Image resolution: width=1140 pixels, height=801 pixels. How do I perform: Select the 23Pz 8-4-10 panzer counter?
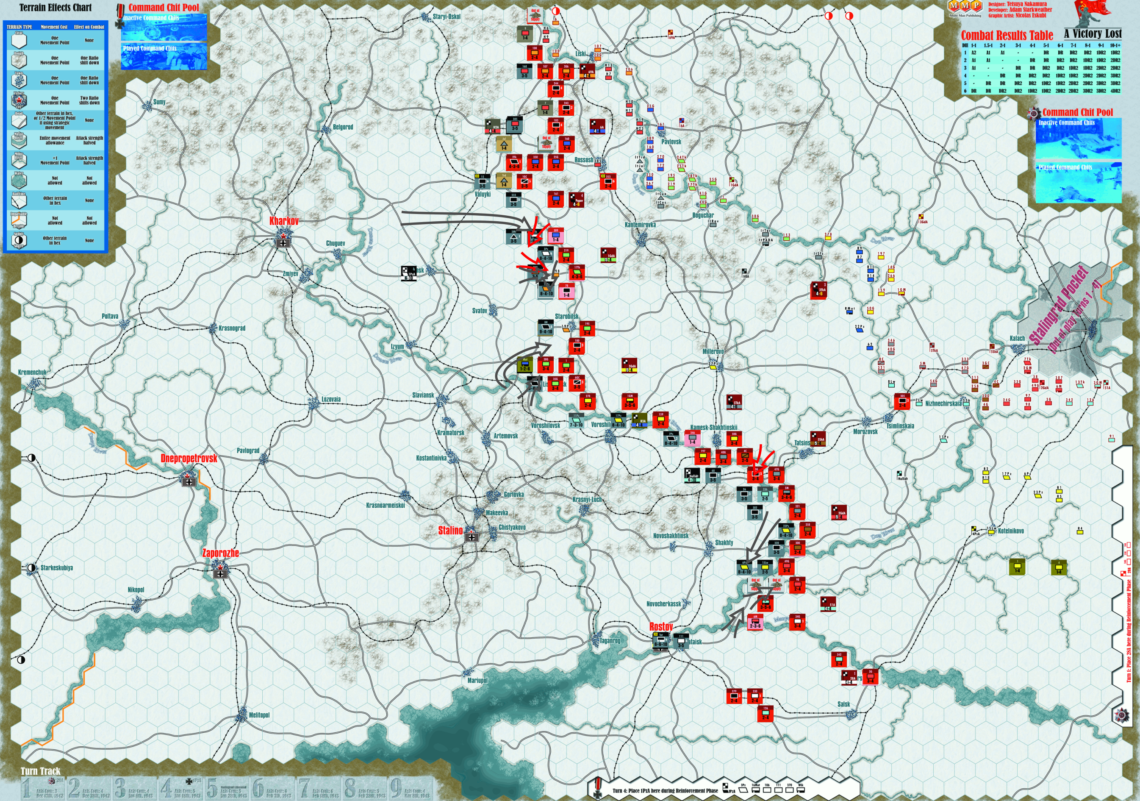pos(786,530)
